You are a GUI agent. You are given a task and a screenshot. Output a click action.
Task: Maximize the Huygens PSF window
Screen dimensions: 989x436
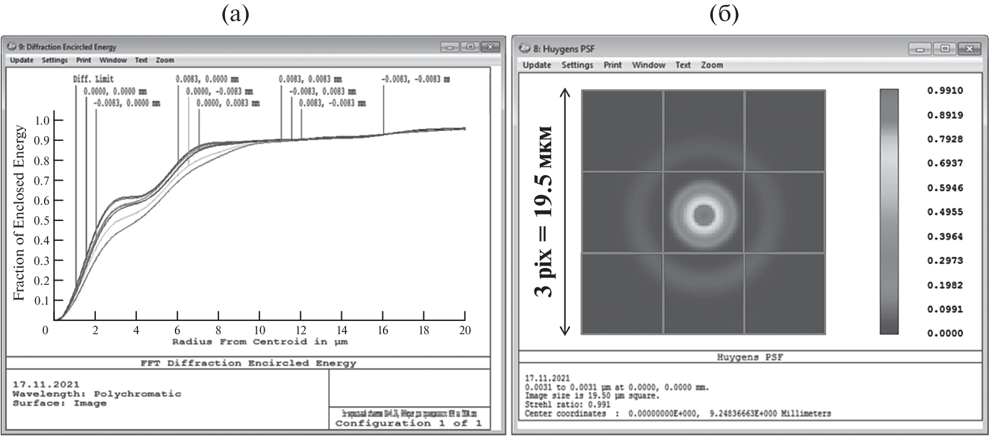tap(945, 49)
